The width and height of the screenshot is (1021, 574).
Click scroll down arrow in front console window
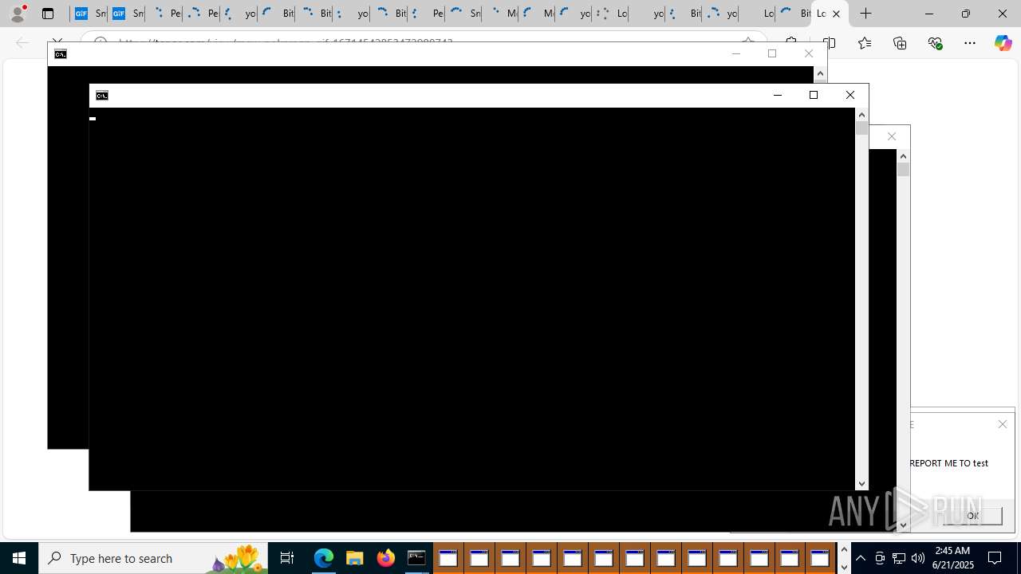click(861, 484)
